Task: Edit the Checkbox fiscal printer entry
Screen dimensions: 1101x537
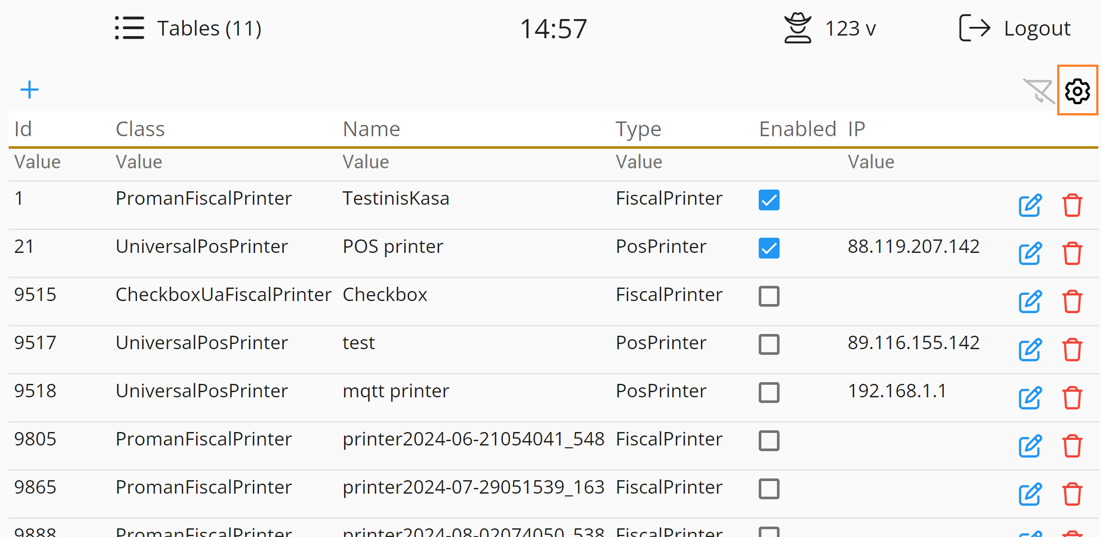Action: 1030,301
